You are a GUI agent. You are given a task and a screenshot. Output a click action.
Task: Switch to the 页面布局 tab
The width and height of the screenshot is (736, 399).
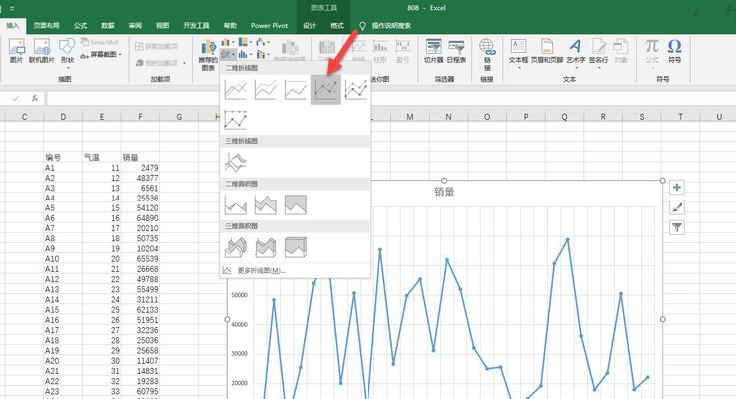[x=47, y=25]
